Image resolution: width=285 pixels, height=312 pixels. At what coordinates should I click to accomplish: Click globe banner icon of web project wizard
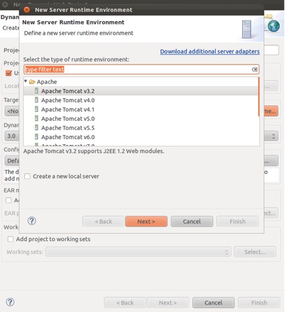(x=273, y=26)
